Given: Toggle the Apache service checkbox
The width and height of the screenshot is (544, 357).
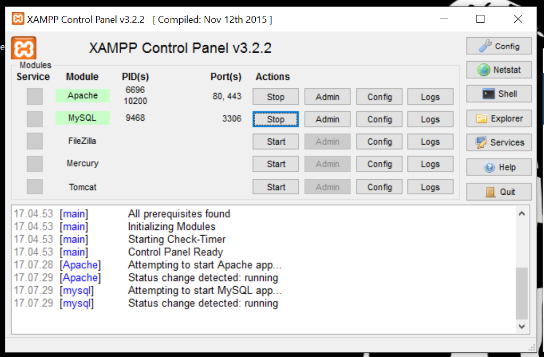Looking at the screenshot, I should click(x=35, y=96).
